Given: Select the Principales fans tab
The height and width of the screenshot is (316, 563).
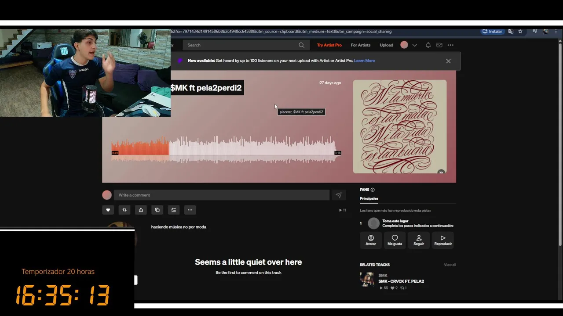Looking at the screenshot, I should pyautogui.click(x=369, y=198).
